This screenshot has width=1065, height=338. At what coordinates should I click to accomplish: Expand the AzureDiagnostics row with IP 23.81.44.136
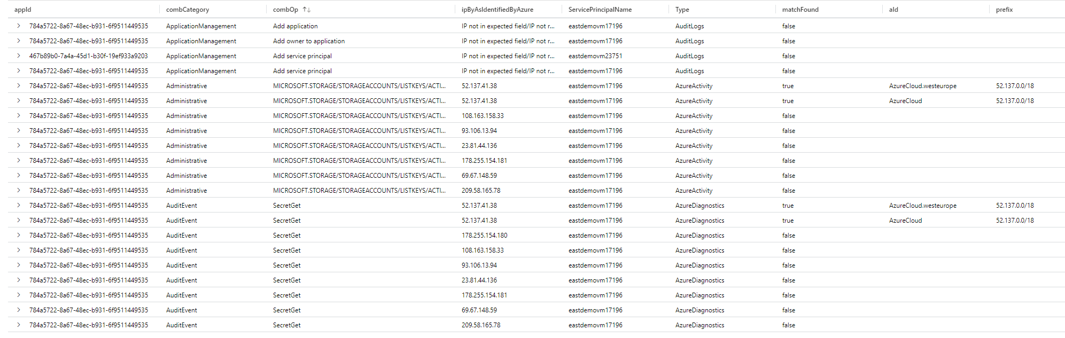tap(19, 280)
